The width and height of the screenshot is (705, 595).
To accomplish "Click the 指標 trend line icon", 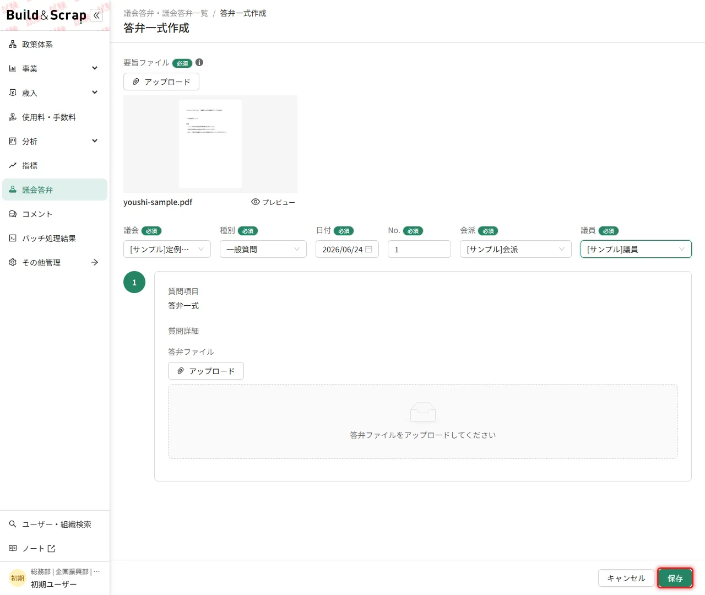I will (13, 165).
